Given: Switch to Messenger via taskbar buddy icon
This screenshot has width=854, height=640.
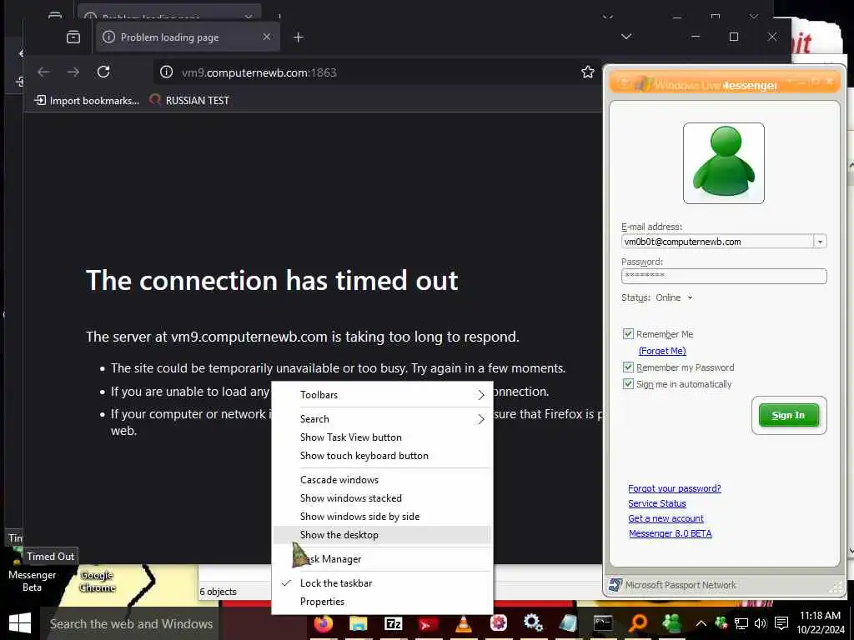Looking at the screenshot, I should point(672,623).
